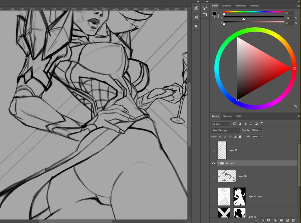Viewport: 301px width, 223px height.
Task: Switch to the Patterns tab
Action: [254, 6]
